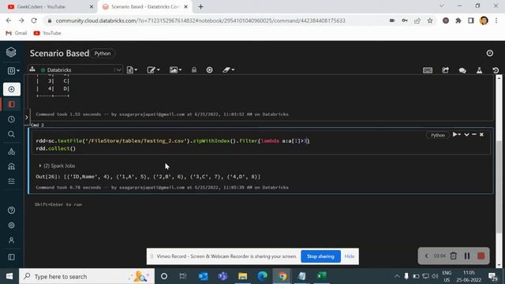Click the Create plus icon in the sidebar
The width and height of the screenshot is (505, 284).
click(12, 89)
